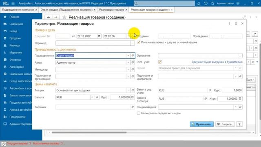Open calendar picker next to date 22.10.2022
Image resolution: width=261 pixels, height=147 pixels.
99,36
